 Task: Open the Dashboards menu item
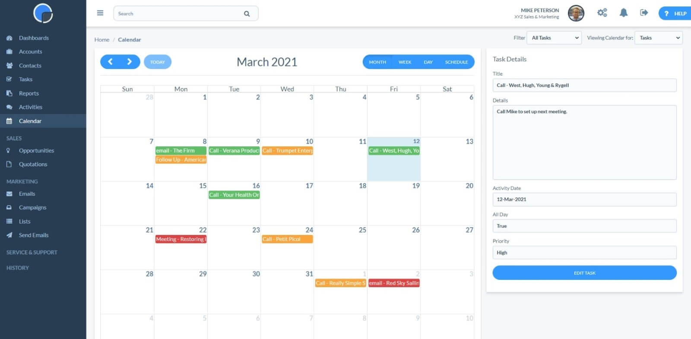(x=34, y=38)
